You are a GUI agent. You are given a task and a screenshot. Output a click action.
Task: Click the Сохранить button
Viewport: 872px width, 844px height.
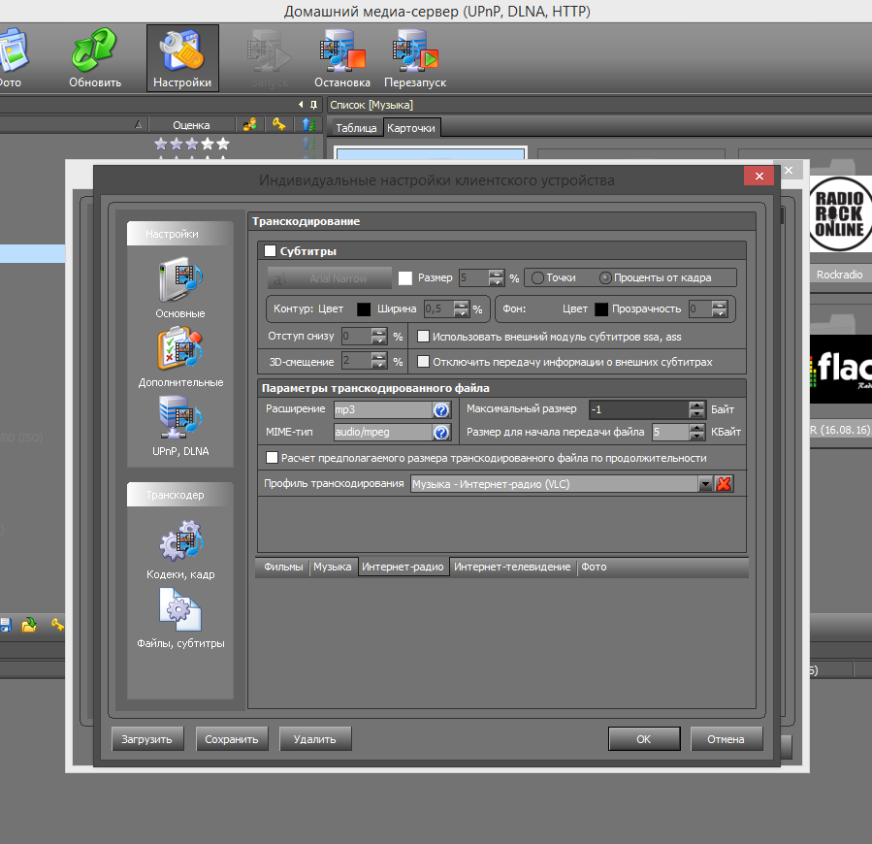(x=232, y=739)
